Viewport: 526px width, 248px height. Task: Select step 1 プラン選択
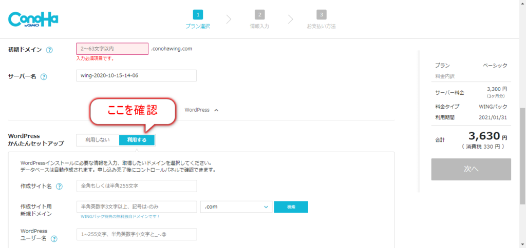198,19
